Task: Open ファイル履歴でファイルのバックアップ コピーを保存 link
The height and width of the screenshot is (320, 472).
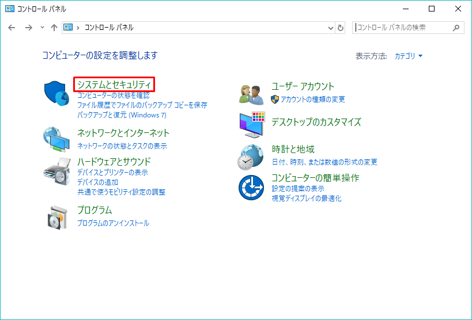Action: coord(142,105)
